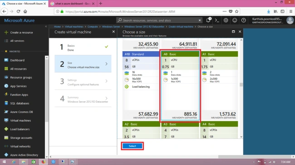Image resolution: width=295 pixels, height=165 pixels.
Task: Click the user account avatar
Action: (x=290, y=20)
